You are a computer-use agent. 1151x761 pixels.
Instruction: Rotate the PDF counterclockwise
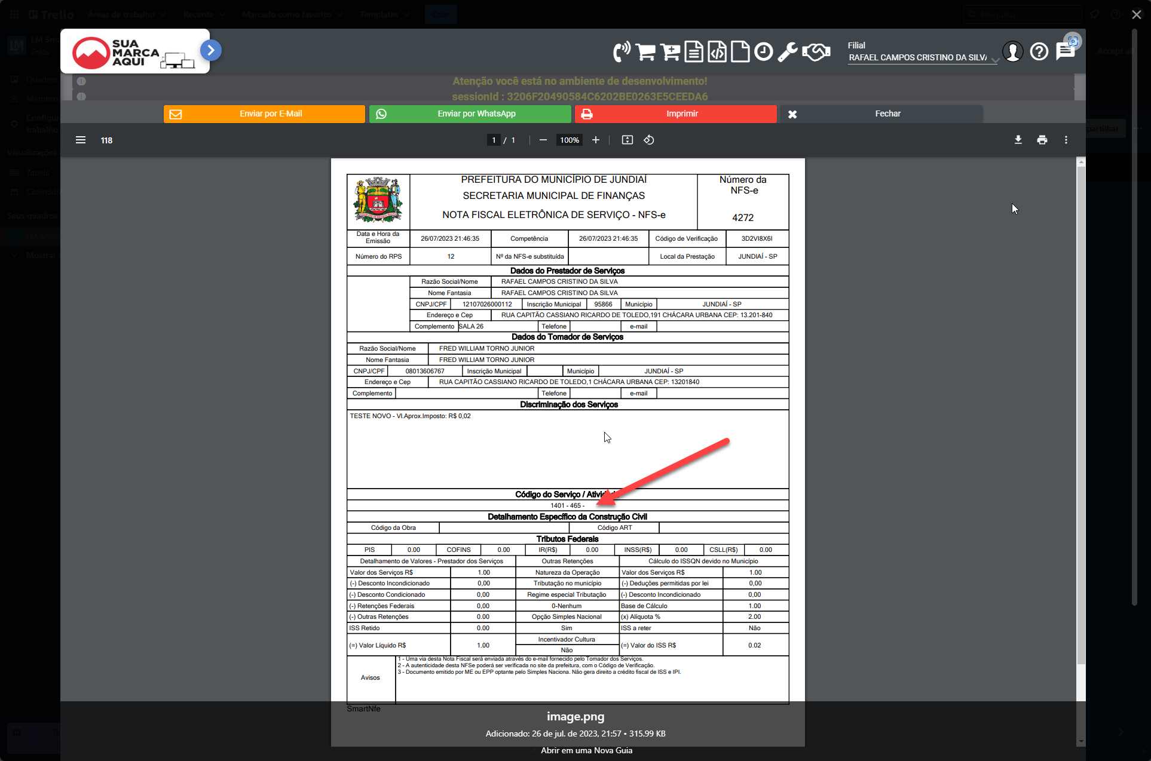tap(649, 140)
